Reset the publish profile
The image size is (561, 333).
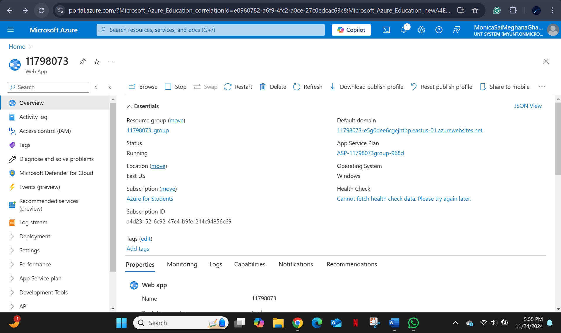441,87
